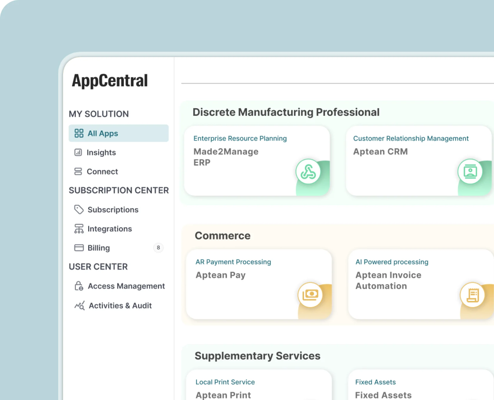
Task: Open the Connect sidebar item
Action: [119, 171]
